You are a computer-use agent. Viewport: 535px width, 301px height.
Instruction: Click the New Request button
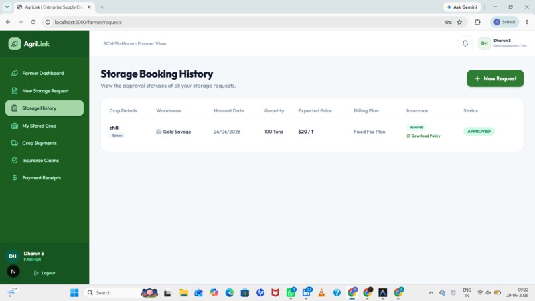495,78
